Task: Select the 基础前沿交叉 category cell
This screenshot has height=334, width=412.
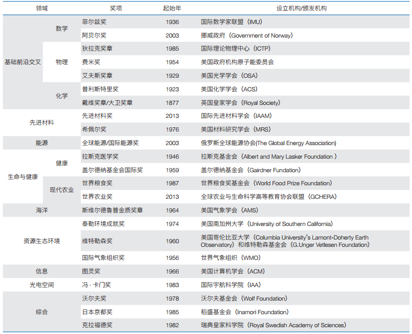Action: [x=23, y=62]
